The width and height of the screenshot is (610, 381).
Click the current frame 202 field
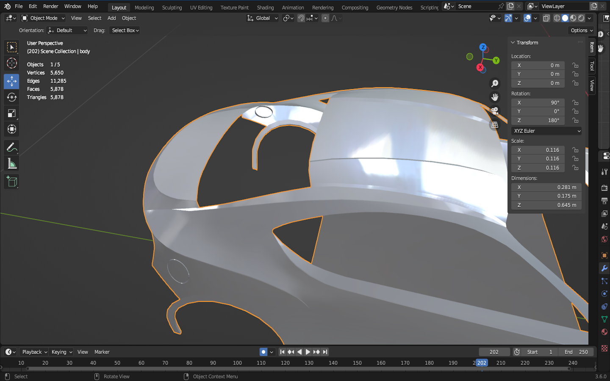click(x=494, y=352)
